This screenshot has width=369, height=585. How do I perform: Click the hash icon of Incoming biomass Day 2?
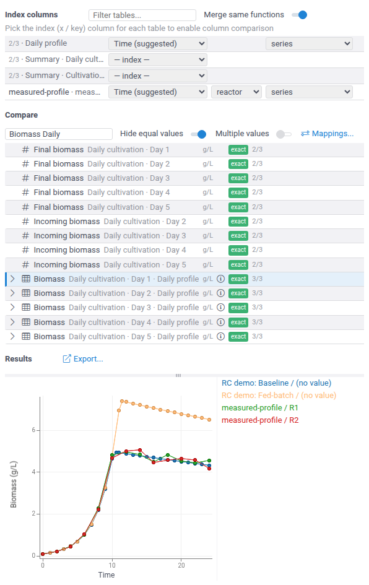pyautogui.click(x=25, y=221)
